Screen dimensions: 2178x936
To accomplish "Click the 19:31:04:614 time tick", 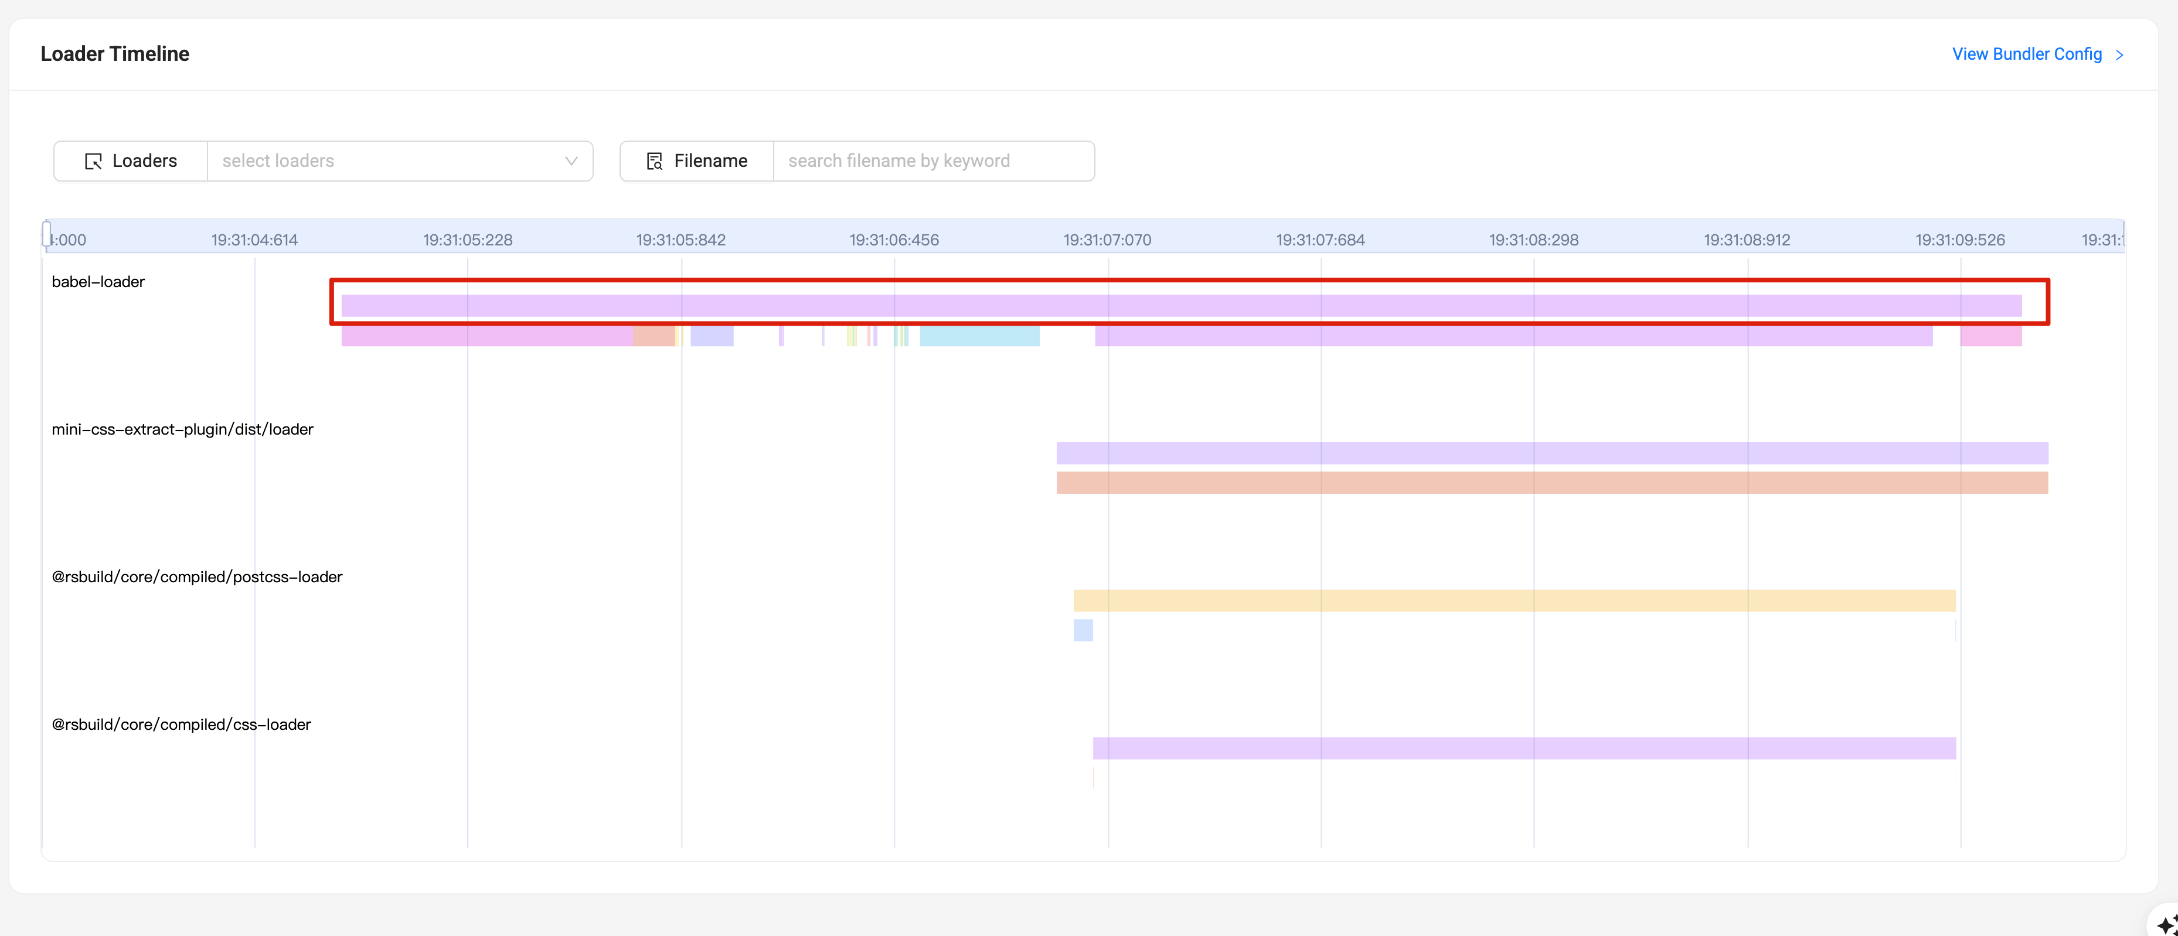I will tap(254, 240).
